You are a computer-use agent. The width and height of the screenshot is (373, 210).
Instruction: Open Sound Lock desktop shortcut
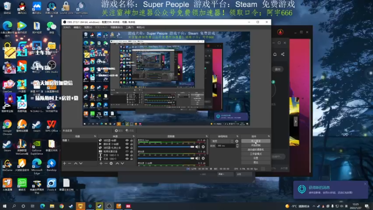pyautogui.click(x=66, y=8)
